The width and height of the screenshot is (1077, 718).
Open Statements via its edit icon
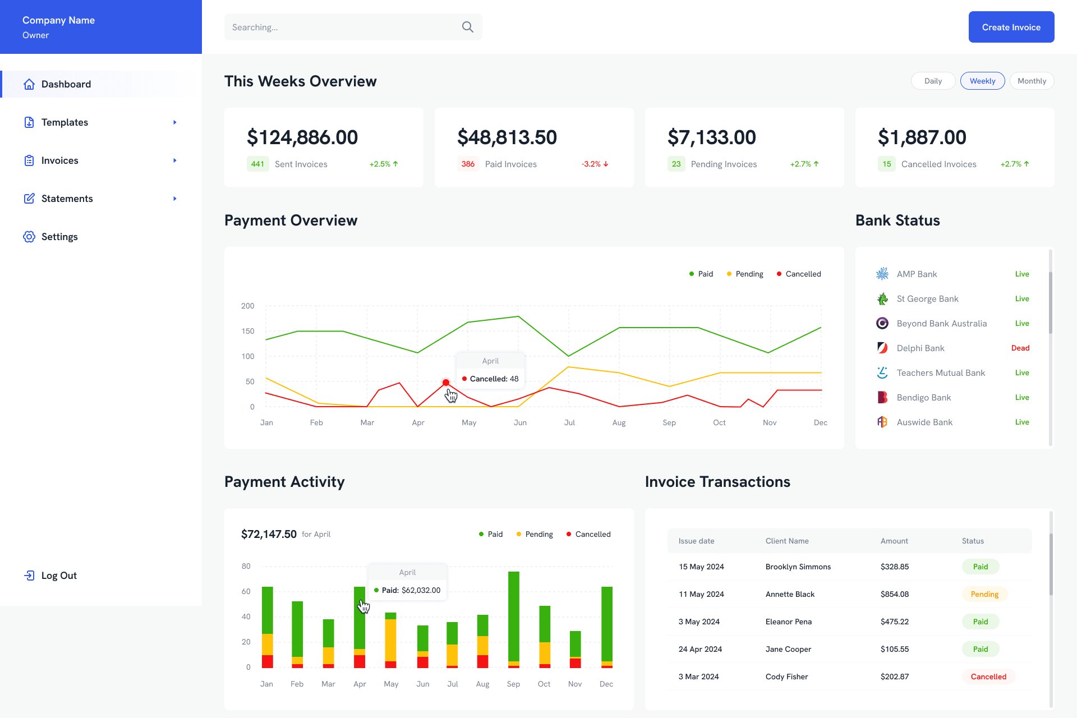29,198
